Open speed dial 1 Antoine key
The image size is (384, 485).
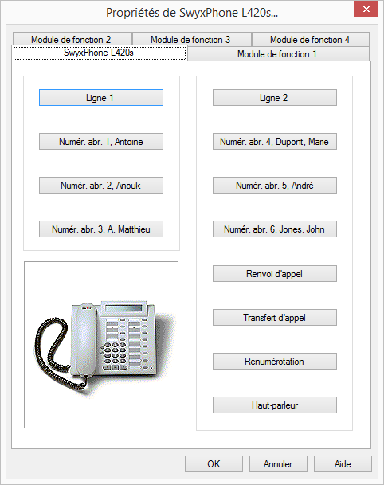click(x=101, y=142)
